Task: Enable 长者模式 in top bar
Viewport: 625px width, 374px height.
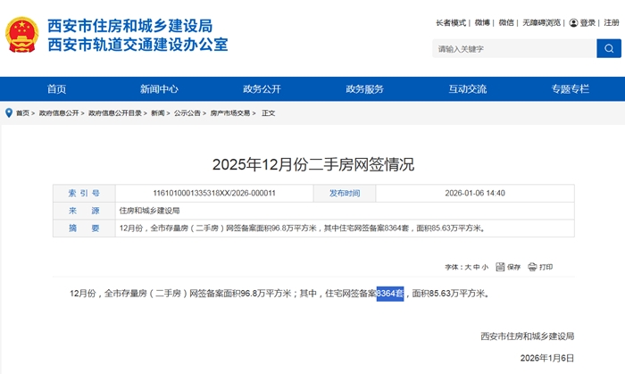Action: click(451, 22)
